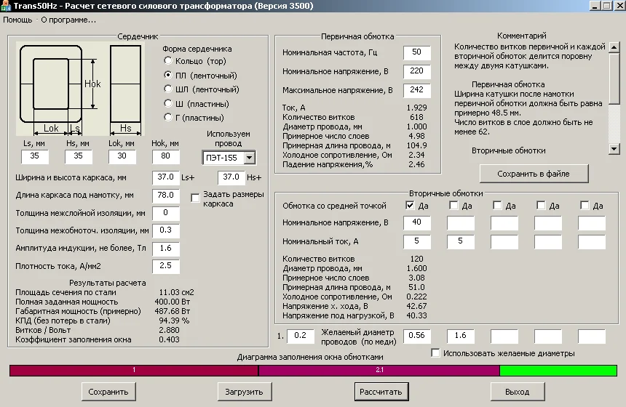The height and width of the screenshot is (407, 626).
Task: Edit desired diameter field 1.6
Action: click(x=460, y=336)
